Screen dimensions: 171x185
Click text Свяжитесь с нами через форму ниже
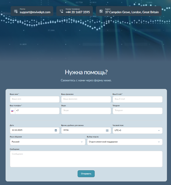(x=86, y=80)
